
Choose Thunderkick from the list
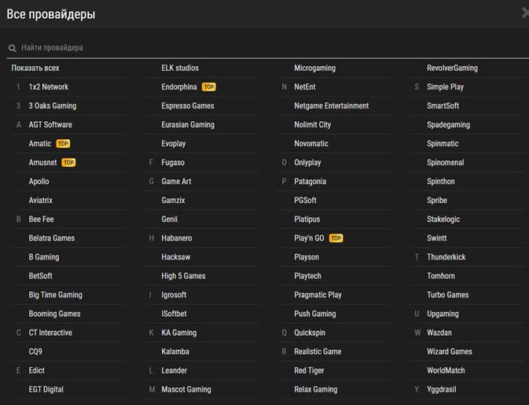click(446, 257)
